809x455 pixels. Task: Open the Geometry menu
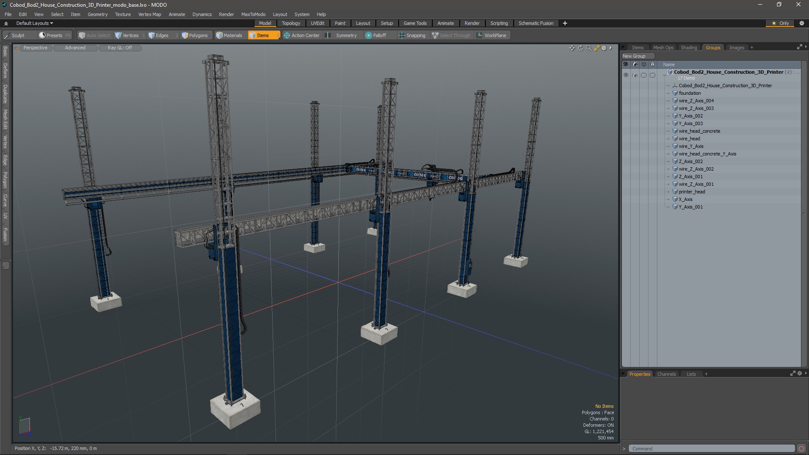97,14
